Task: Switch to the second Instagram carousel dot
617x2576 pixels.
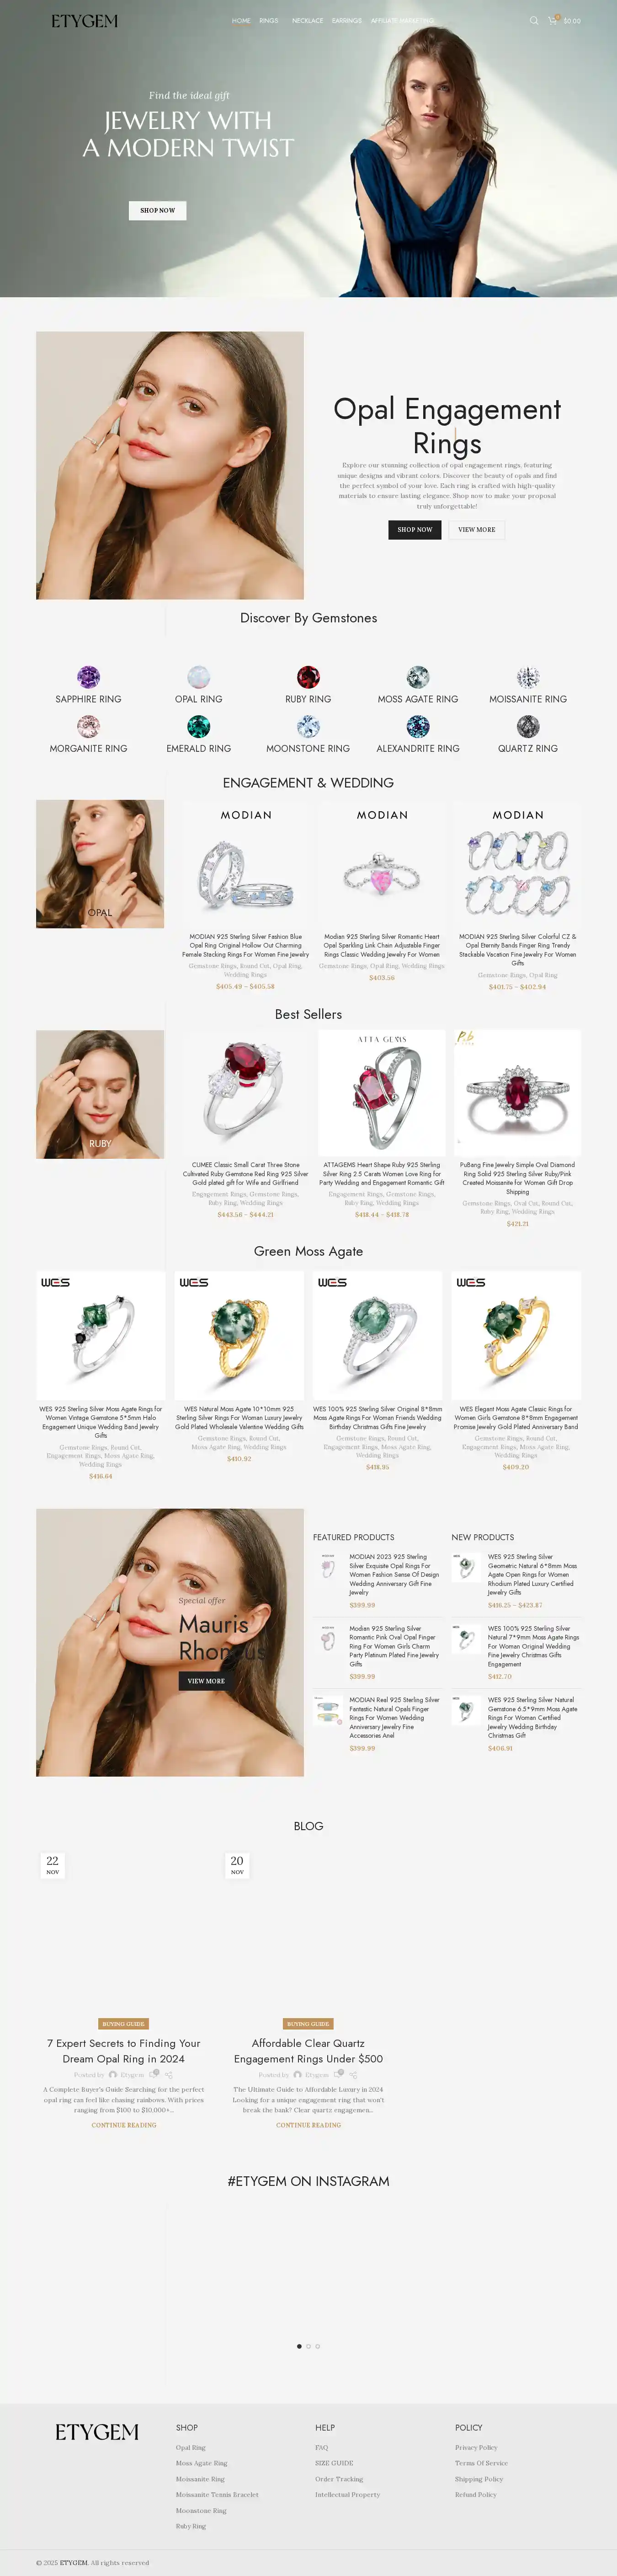Action: (x=308, y=2346)
